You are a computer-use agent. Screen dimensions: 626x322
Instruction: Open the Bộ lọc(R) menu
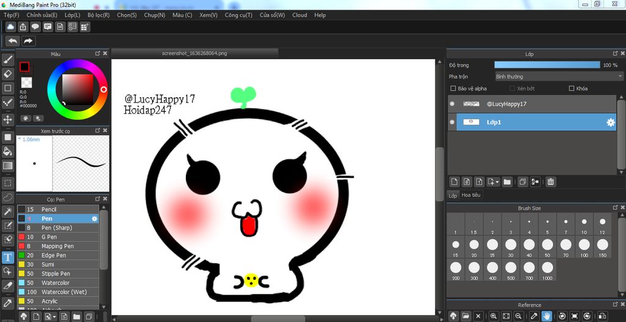click(x=98, y=15)
